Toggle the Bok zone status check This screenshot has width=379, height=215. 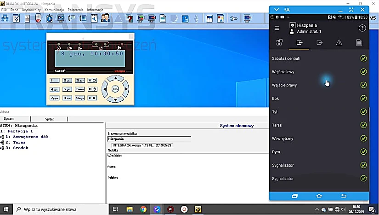click(x=363, y=99)
